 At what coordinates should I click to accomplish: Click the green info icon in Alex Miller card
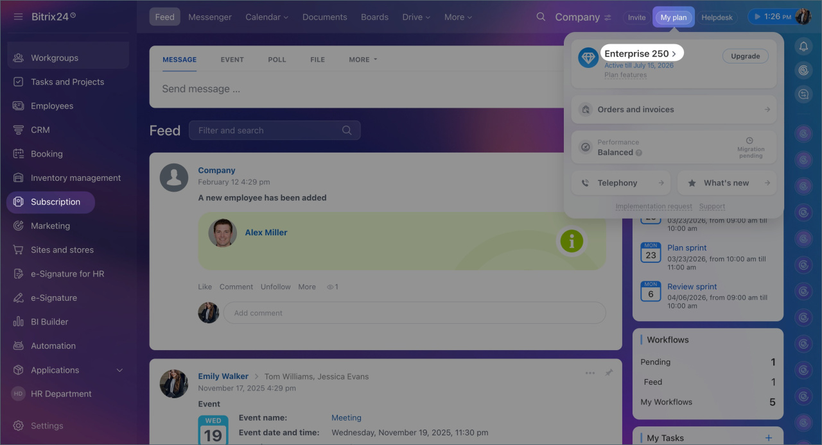coord(571,241)
